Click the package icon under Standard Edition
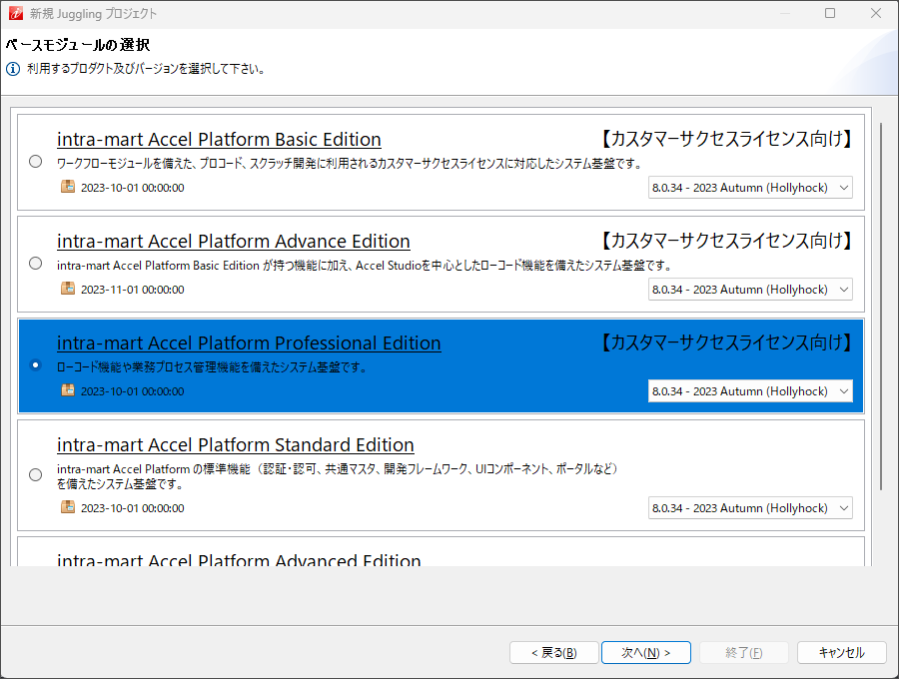This screenshot has height=679, width=899. (68, 507)
